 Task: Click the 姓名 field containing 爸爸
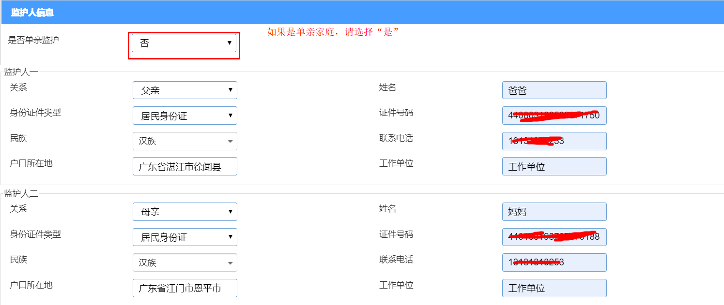coord(554,90)
